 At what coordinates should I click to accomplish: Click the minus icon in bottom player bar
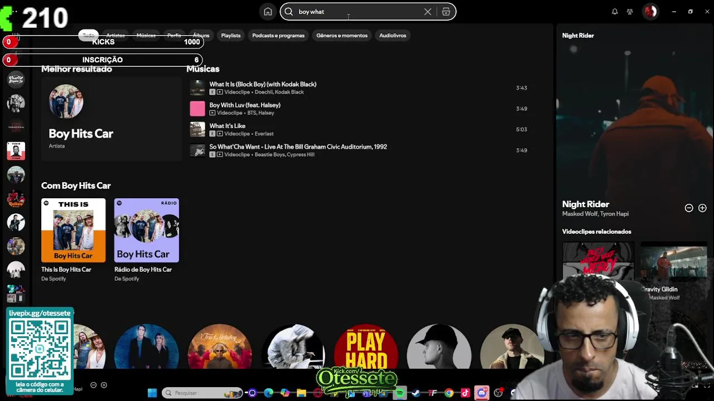point(93,385)
